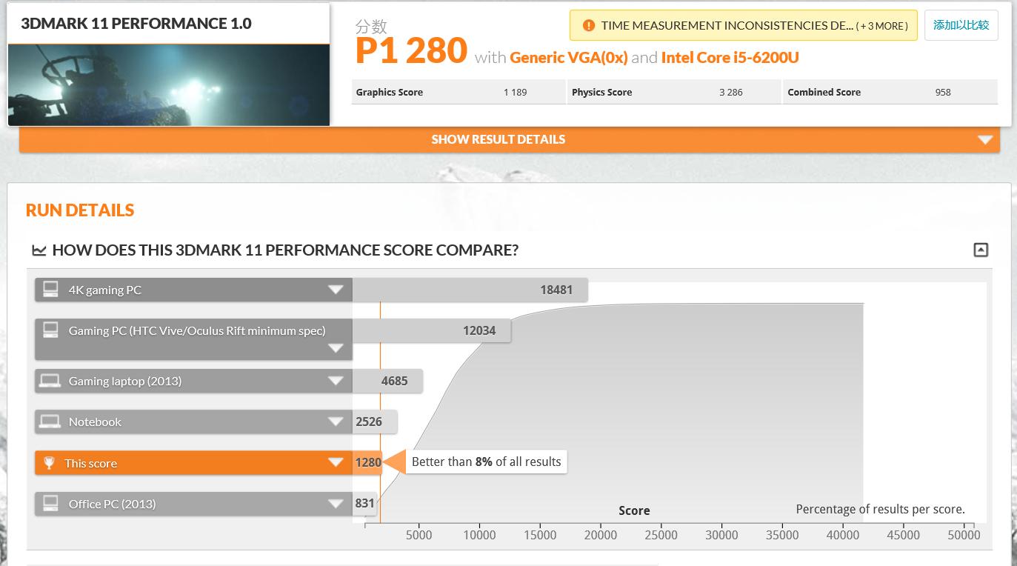1017x566 pixels.
Task: Click the Office PC (2013) row label
Action: [113, 504]
